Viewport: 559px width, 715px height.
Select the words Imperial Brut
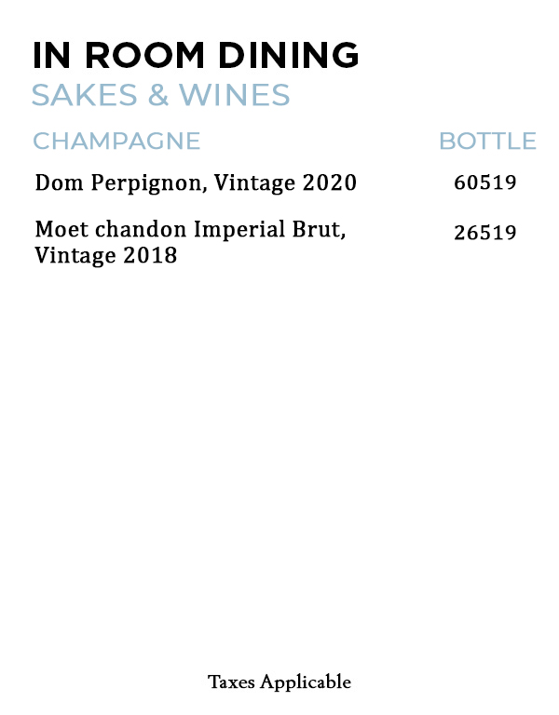coord(269,229)
